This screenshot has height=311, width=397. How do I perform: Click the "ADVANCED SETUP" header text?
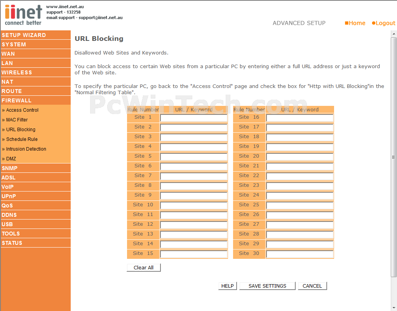[299, 23]
